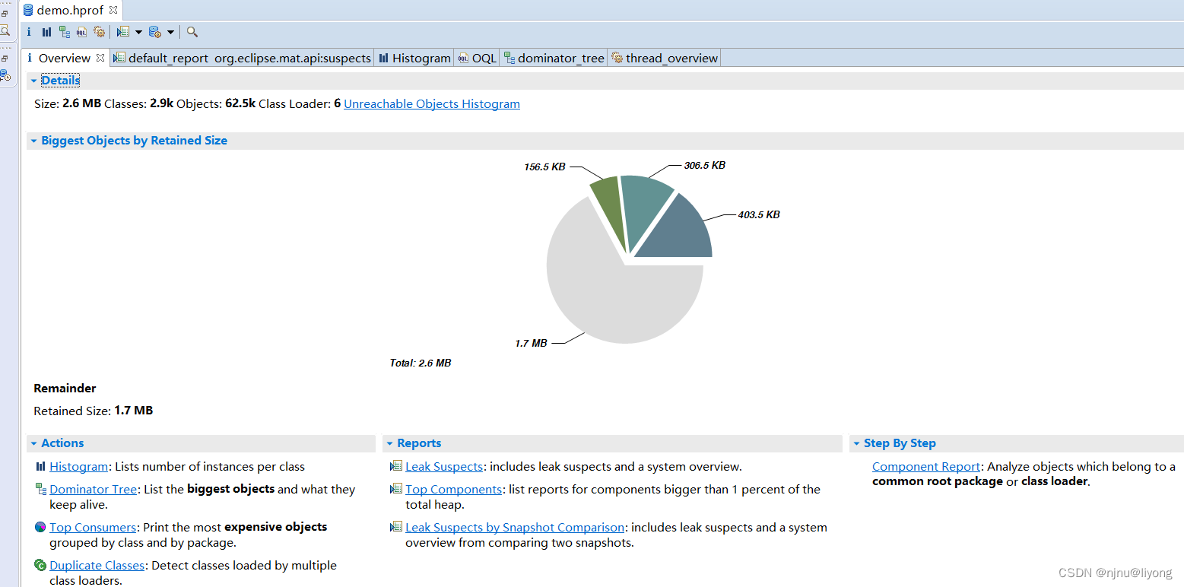Click the Remainder heading text

(65, 388)
